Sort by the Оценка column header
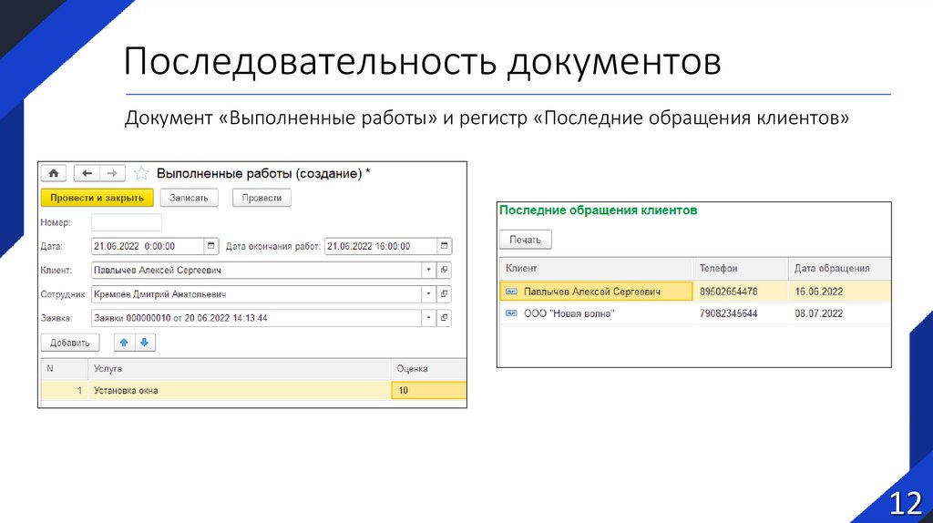 (x=429, y=369)
